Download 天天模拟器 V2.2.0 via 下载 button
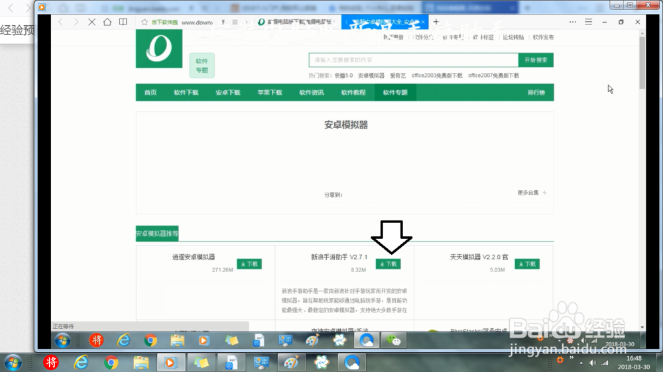The image size is (663, 372). (x=527, y=264)
